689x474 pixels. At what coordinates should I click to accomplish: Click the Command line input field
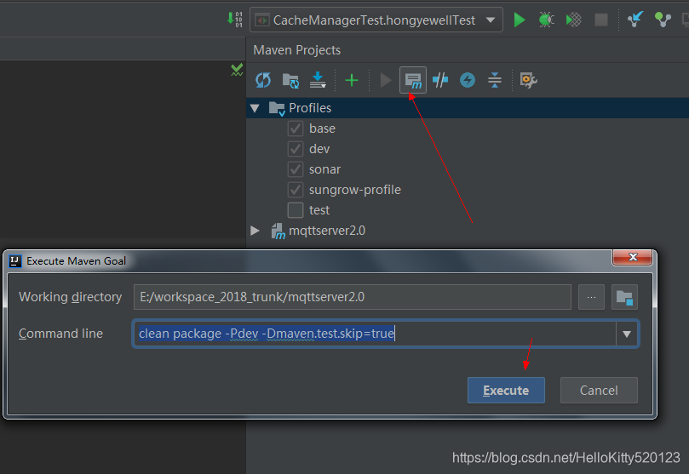pos(375,334)
